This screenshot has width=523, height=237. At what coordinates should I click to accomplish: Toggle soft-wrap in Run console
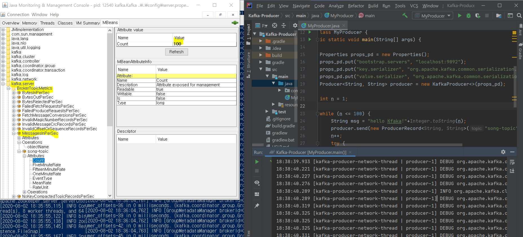point(512,162)
